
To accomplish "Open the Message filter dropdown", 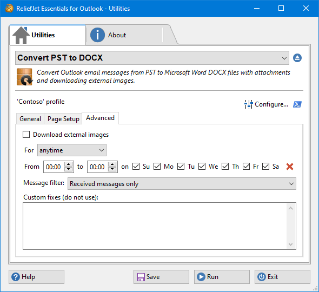I will click(x=182, y=183).
